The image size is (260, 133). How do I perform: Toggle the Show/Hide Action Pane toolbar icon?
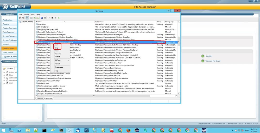(x=45, y=18)
